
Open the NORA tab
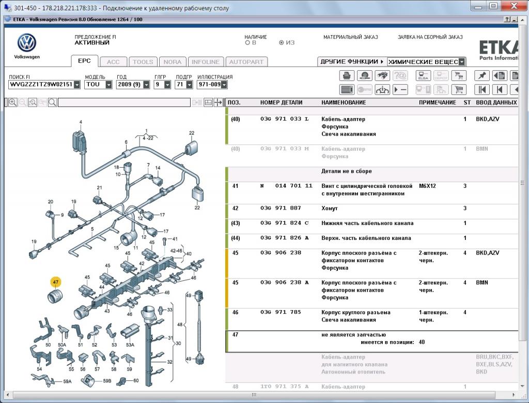[173, 62]
